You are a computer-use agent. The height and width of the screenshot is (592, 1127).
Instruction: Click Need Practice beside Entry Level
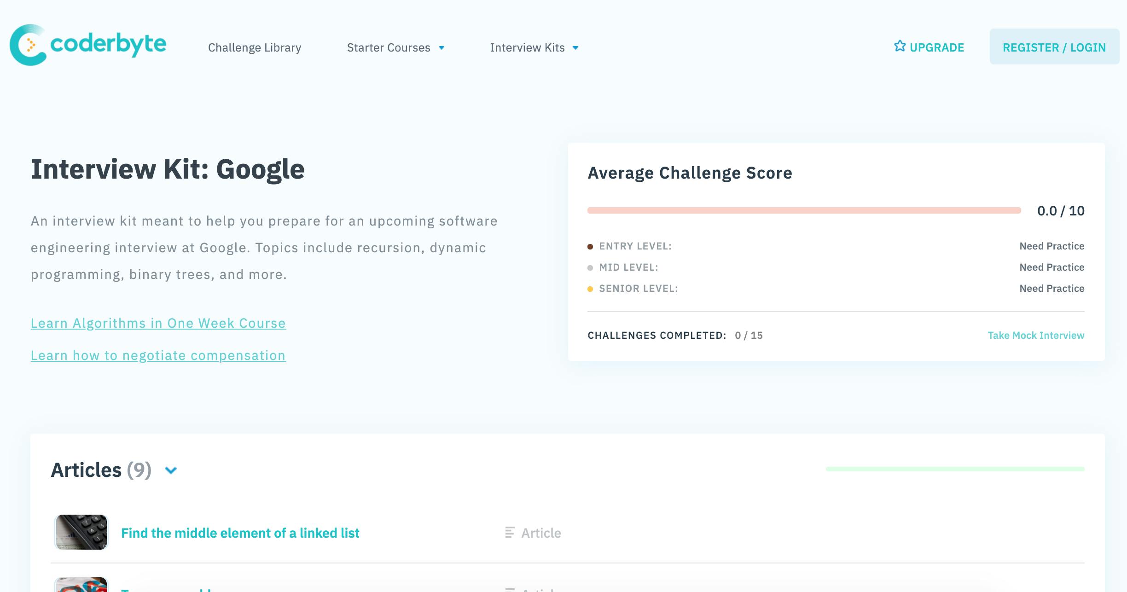(1052, 246)
